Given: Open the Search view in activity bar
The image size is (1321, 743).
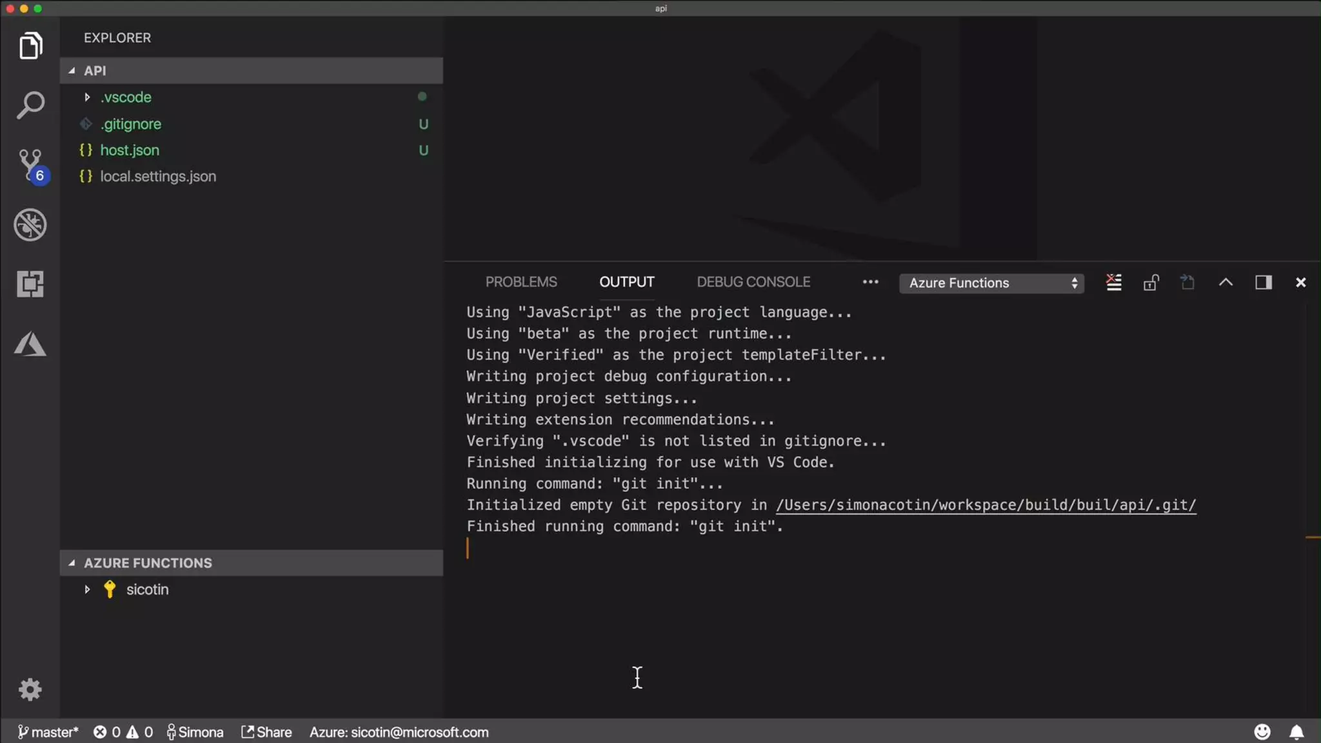Looking at the screenshot, I should tap(30, 105).
